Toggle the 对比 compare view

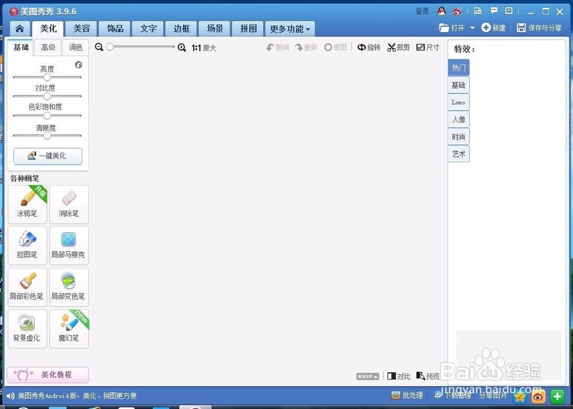pyautogui.click(x=399, y=376)
